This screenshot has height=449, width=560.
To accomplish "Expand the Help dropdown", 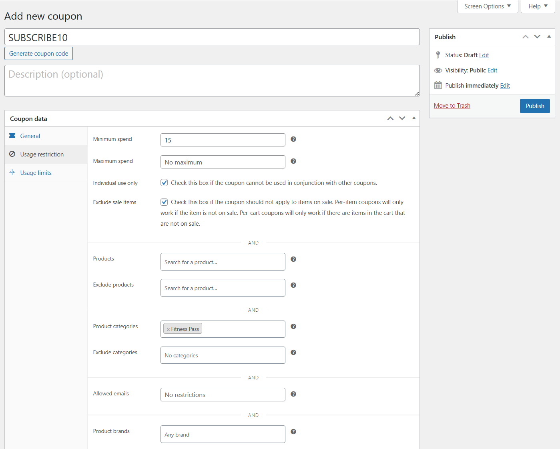I will 538,6.
